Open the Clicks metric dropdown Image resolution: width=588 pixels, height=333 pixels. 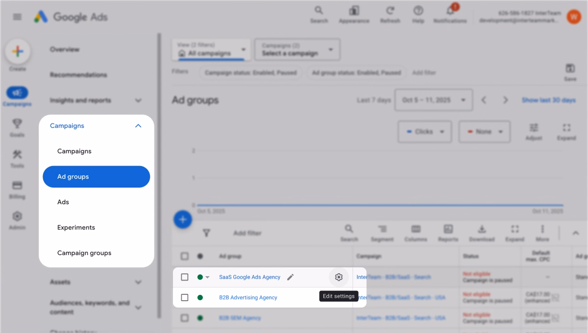(x=425, y=132)
